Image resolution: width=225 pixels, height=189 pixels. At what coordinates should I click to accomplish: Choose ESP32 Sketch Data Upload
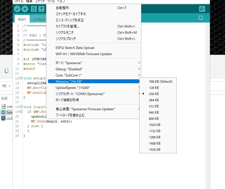coord(75,48)
